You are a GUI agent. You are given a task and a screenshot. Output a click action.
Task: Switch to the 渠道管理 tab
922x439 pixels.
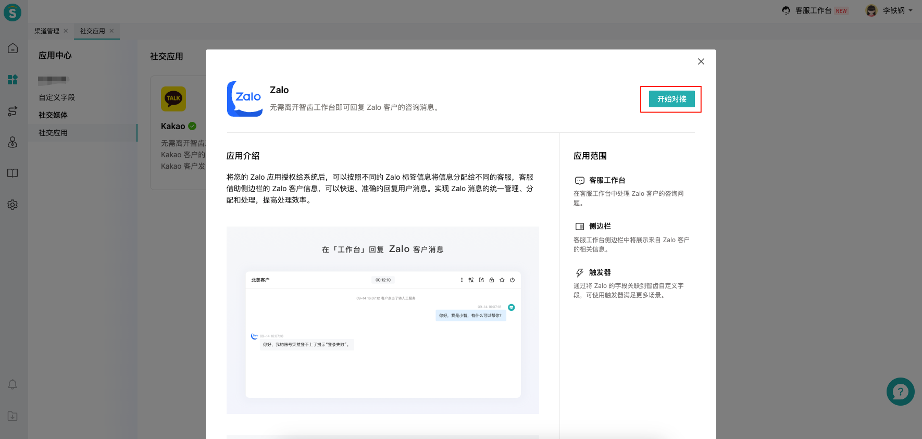pyautogui.click(x=47, y=31)
